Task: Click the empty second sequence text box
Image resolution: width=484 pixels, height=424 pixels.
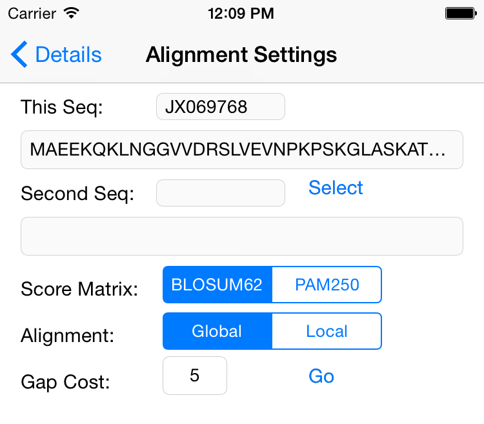Action: pos(242,236)
